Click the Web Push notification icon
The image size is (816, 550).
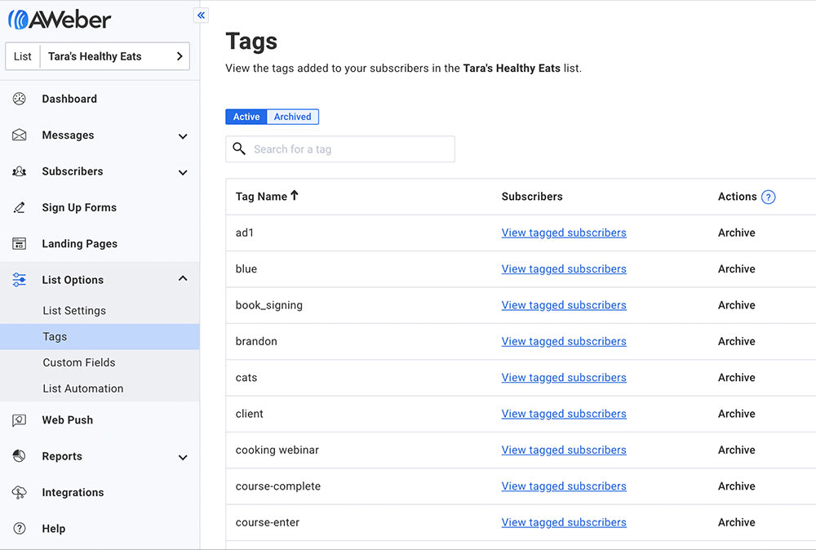coord(20,420)
